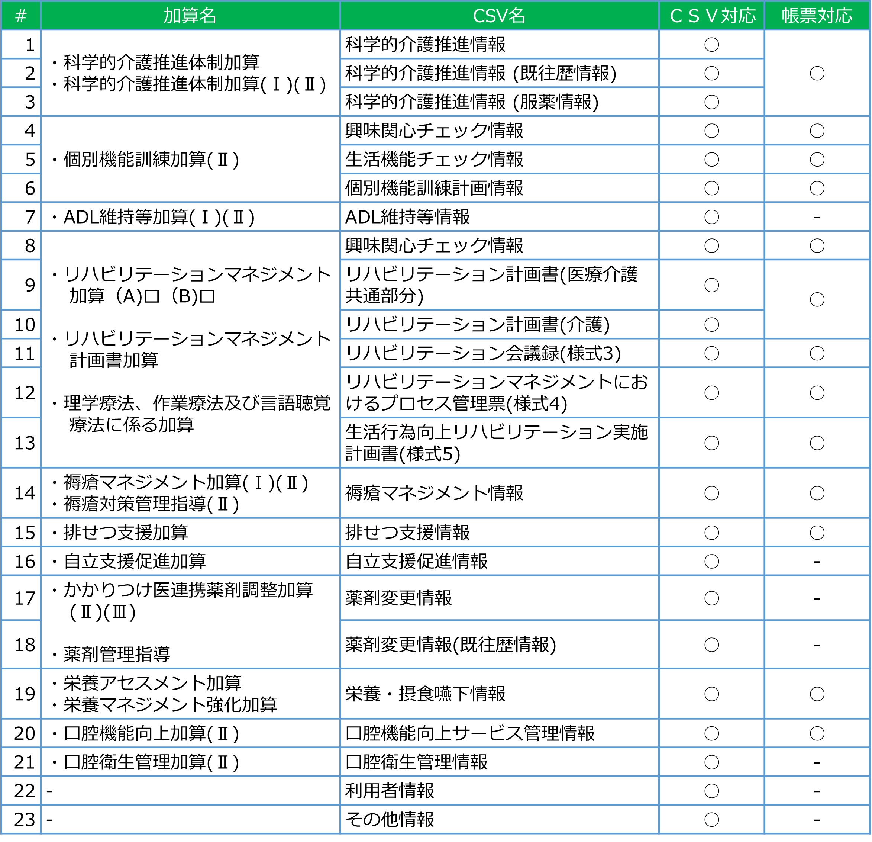Select the 口腔衛生管理情報 cell
The height and width of the screenshot is (842, 872).
coord(499,762)
